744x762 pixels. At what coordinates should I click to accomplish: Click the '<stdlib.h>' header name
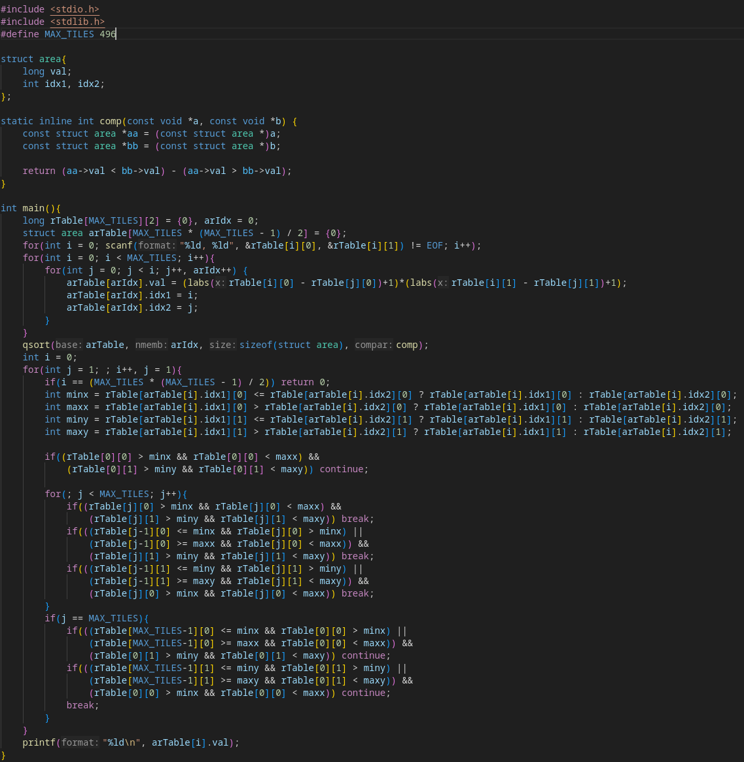(78, 22)
